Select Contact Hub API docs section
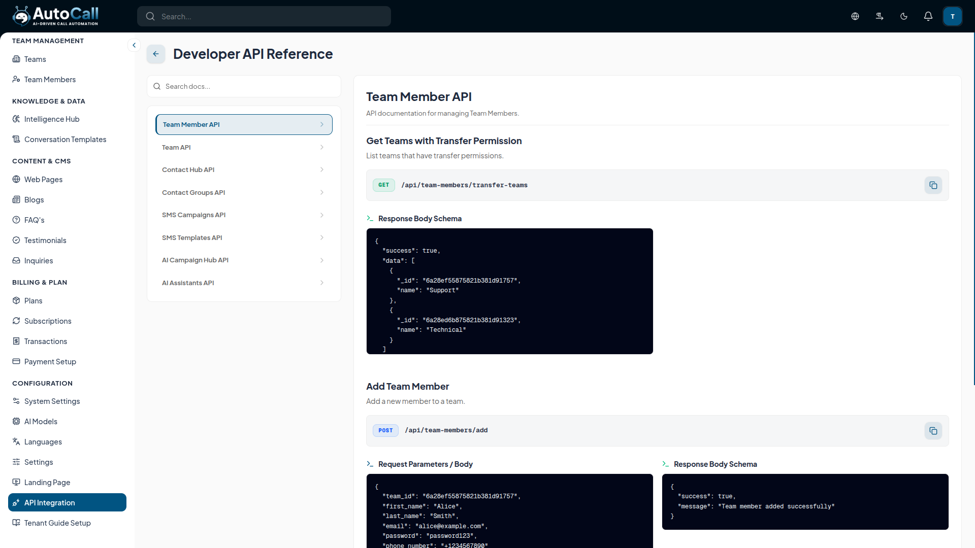The width and height of the screenshot is (975, 548). pyautogui.click(x=244, y=170)
